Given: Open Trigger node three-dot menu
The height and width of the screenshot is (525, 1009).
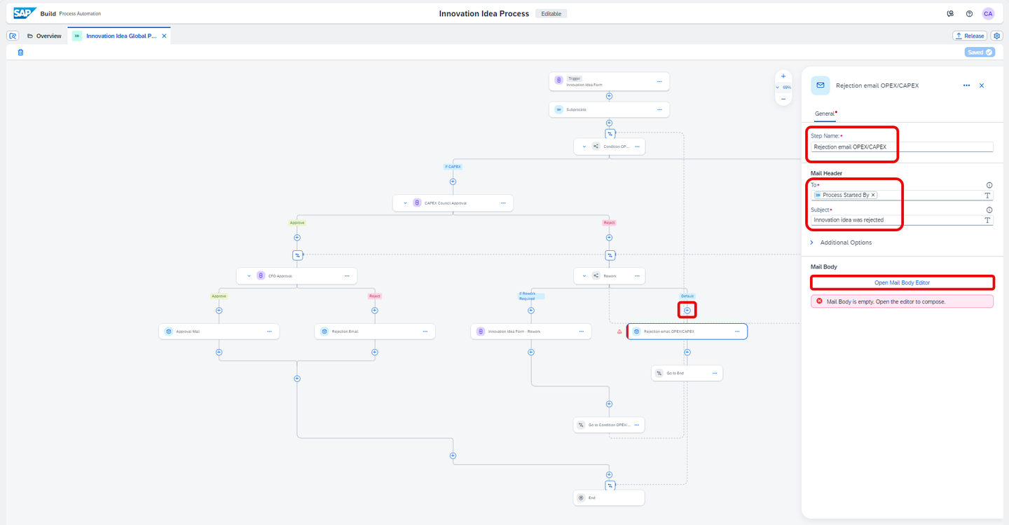Looking at the screenshot, I should click(659, 81).
